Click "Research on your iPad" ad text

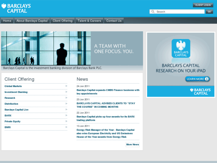pos(181,68)
